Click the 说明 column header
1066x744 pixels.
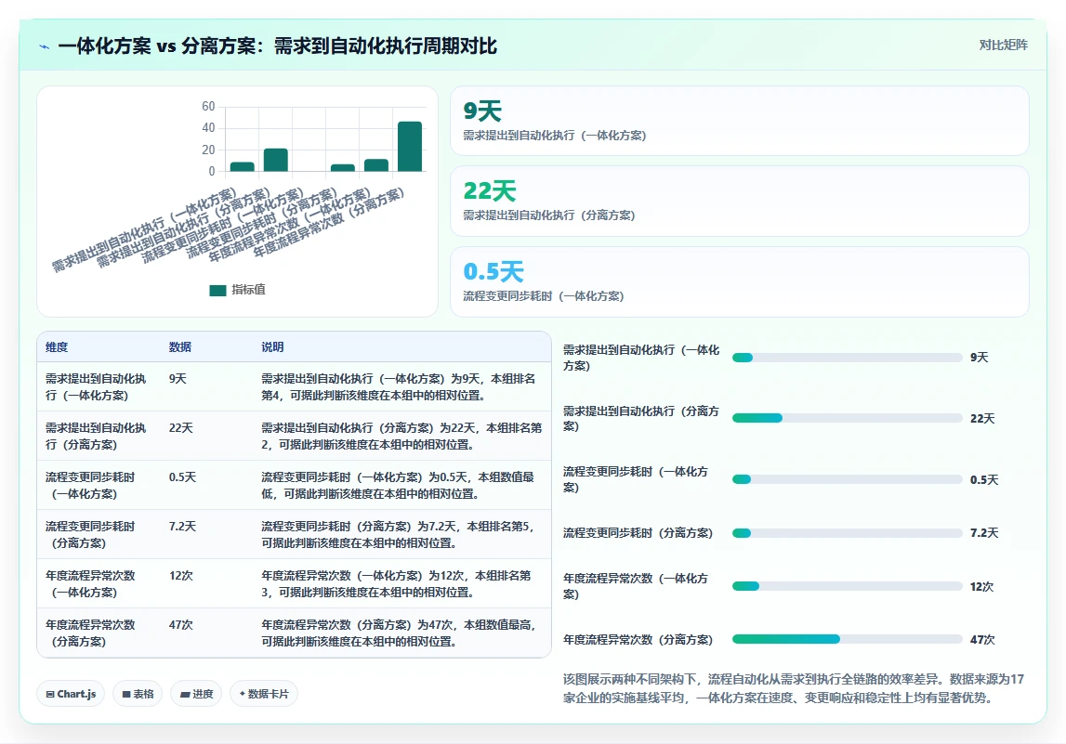click(272, 347)
